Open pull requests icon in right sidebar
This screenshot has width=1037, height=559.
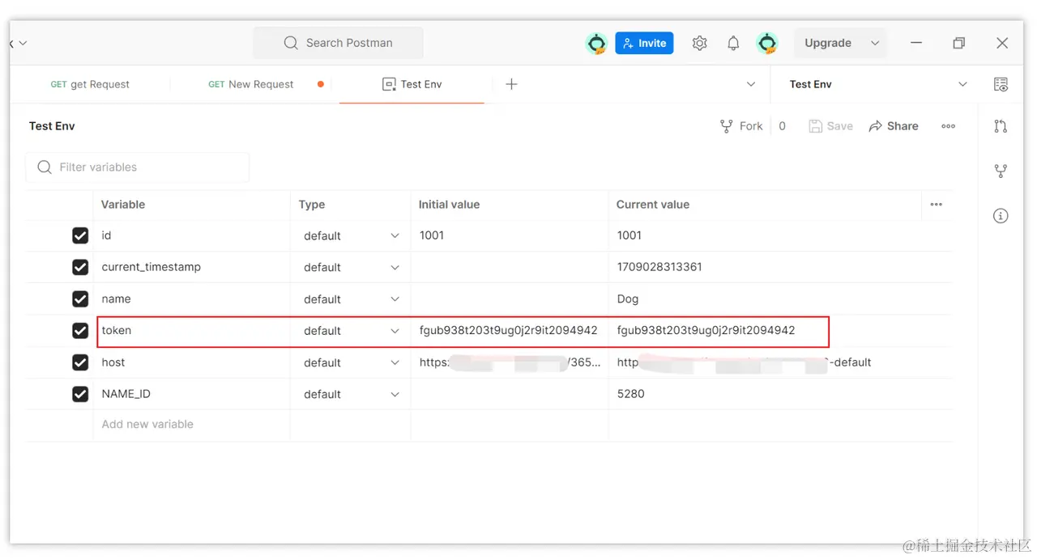(1001, 126)
